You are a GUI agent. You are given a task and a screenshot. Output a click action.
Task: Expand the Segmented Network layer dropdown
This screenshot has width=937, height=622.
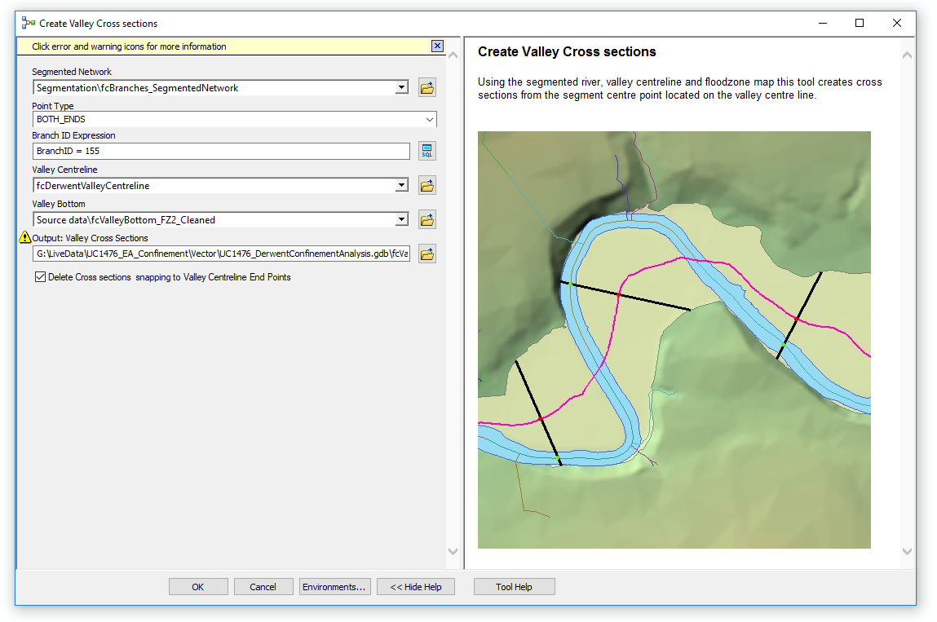400,87
